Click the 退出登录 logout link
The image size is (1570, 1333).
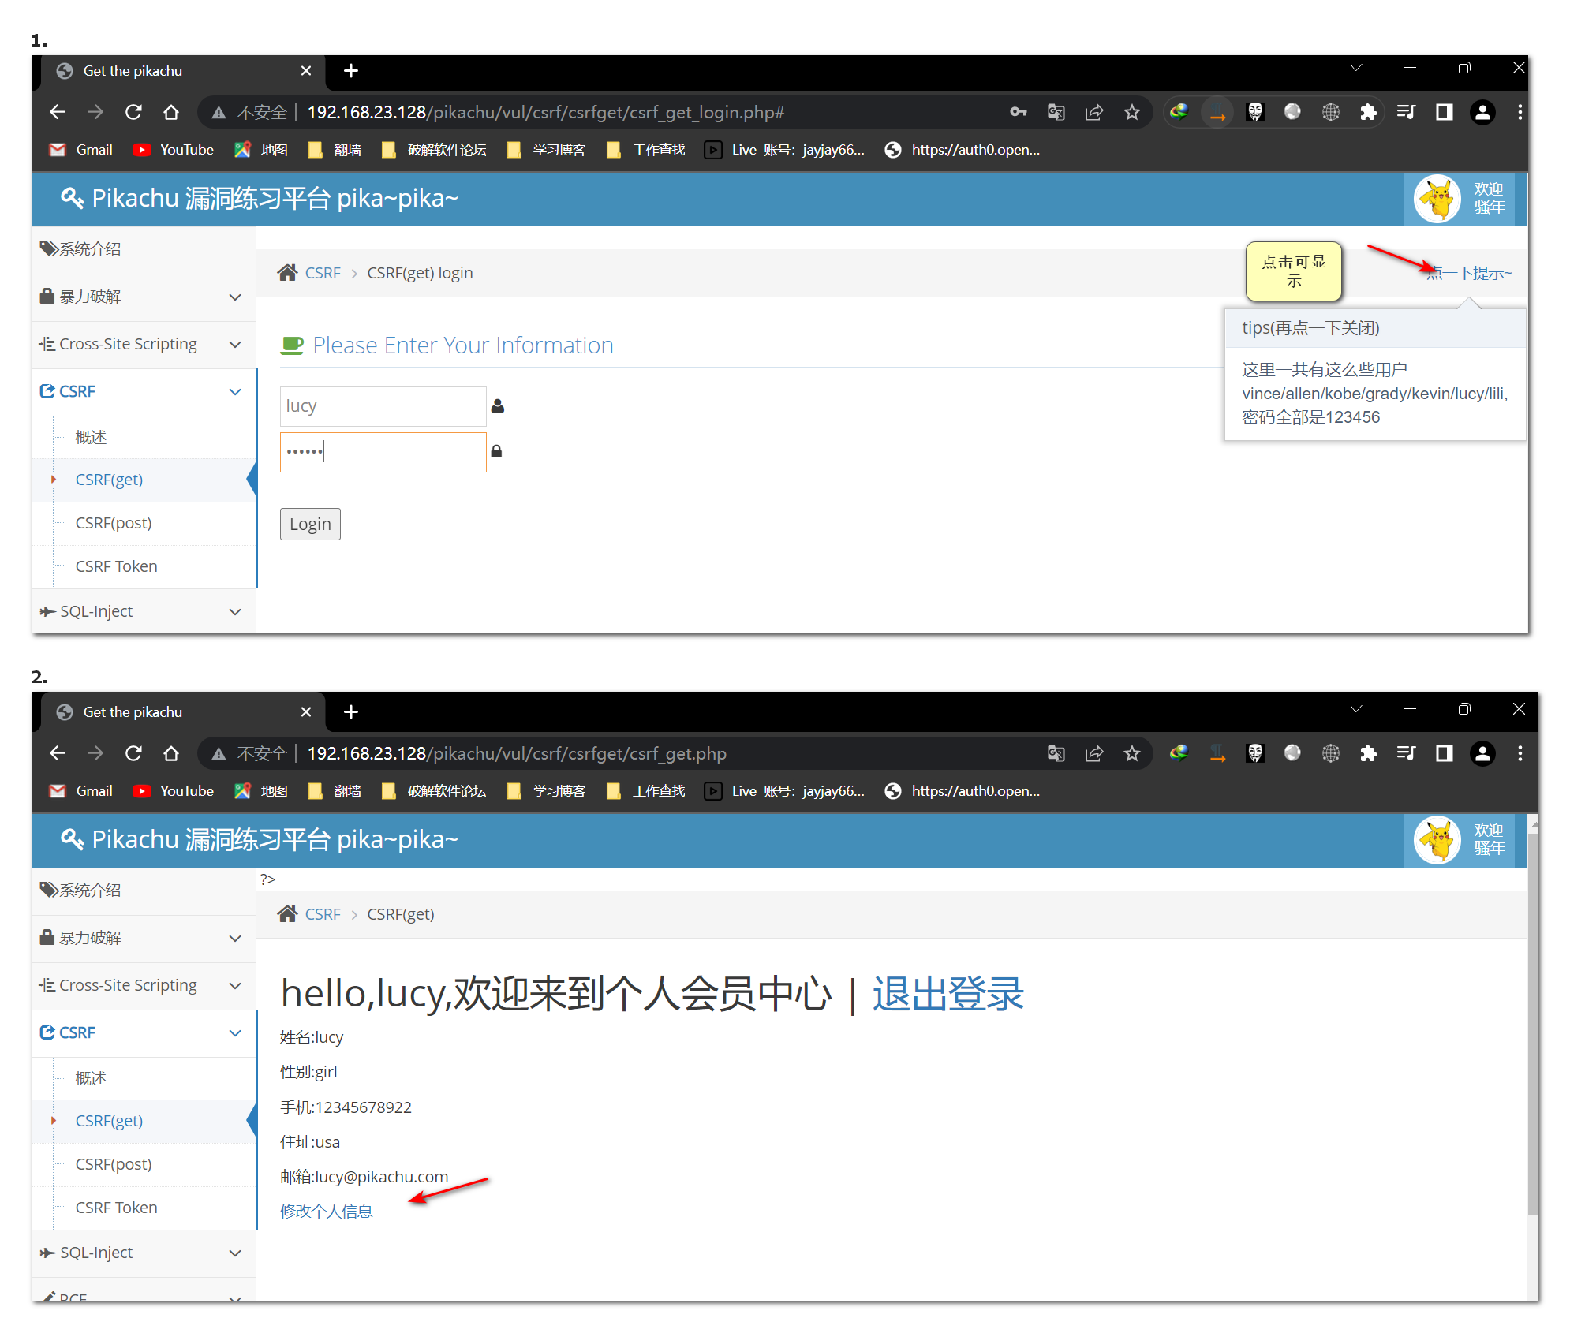click(948, 994)
